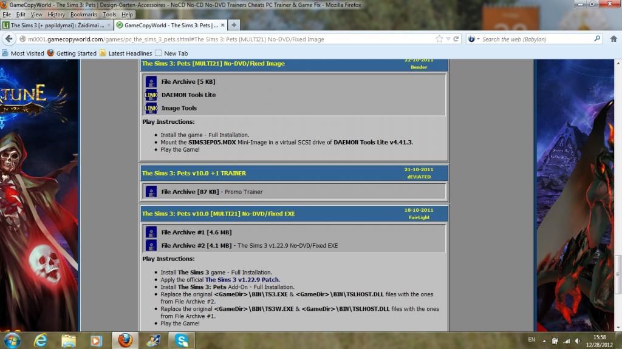Open the Edit menu
Image resolution: width=622 pixels, height=349 pixels.
21,15
